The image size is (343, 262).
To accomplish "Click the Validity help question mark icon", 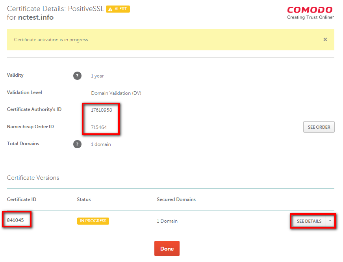I will (77, 76).
